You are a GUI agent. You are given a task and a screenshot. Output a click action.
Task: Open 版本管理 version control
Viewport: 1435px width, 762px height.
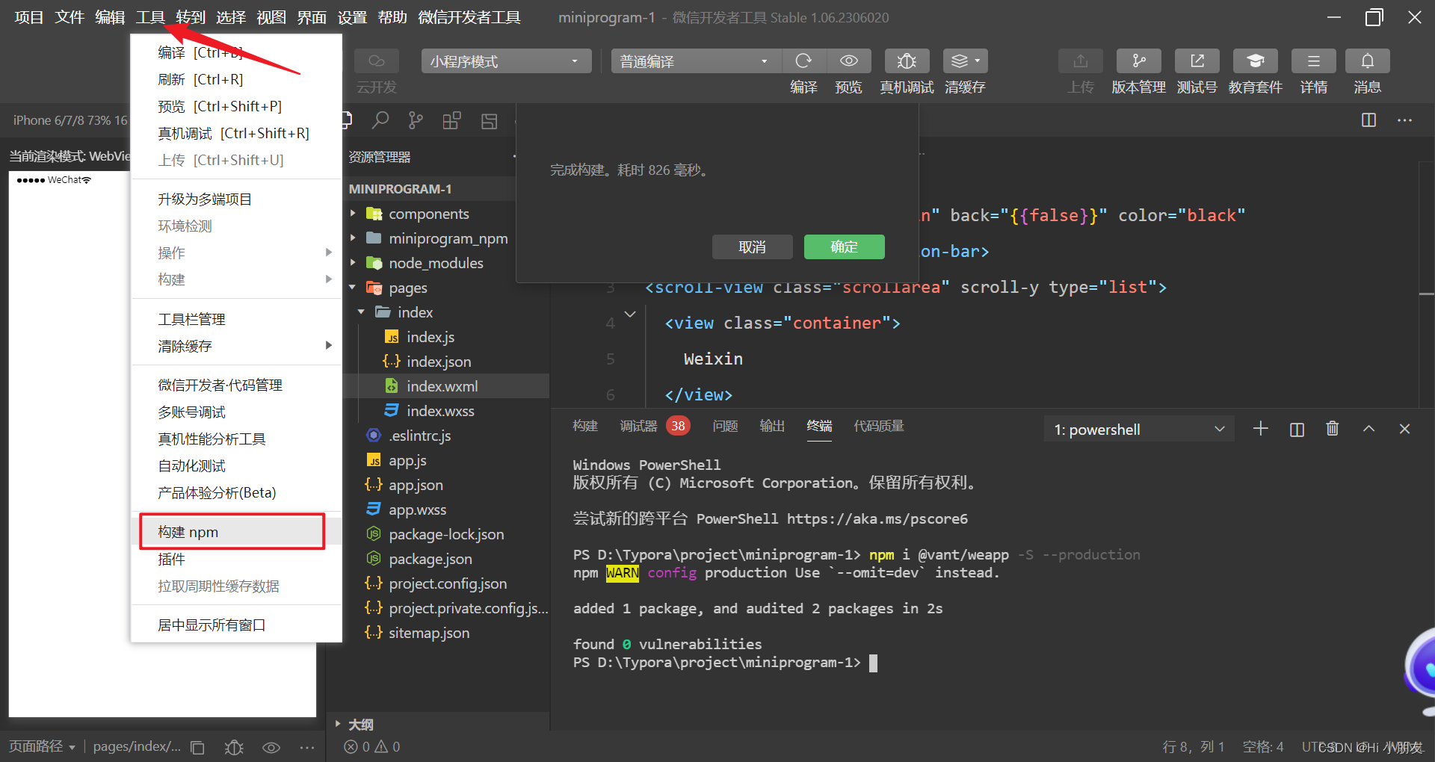(1138, 61)
